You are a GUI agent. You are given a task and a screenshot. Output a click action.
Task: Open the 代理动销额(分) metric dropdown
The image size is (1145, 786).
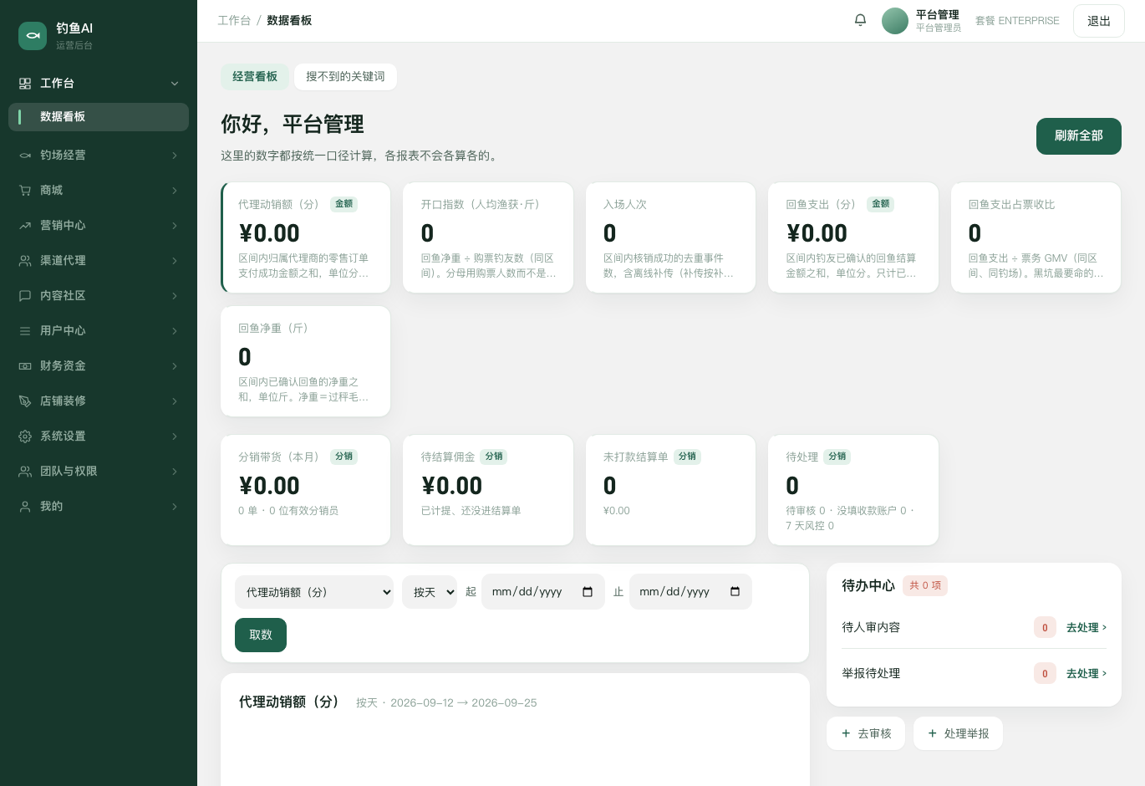pos(314,592)
